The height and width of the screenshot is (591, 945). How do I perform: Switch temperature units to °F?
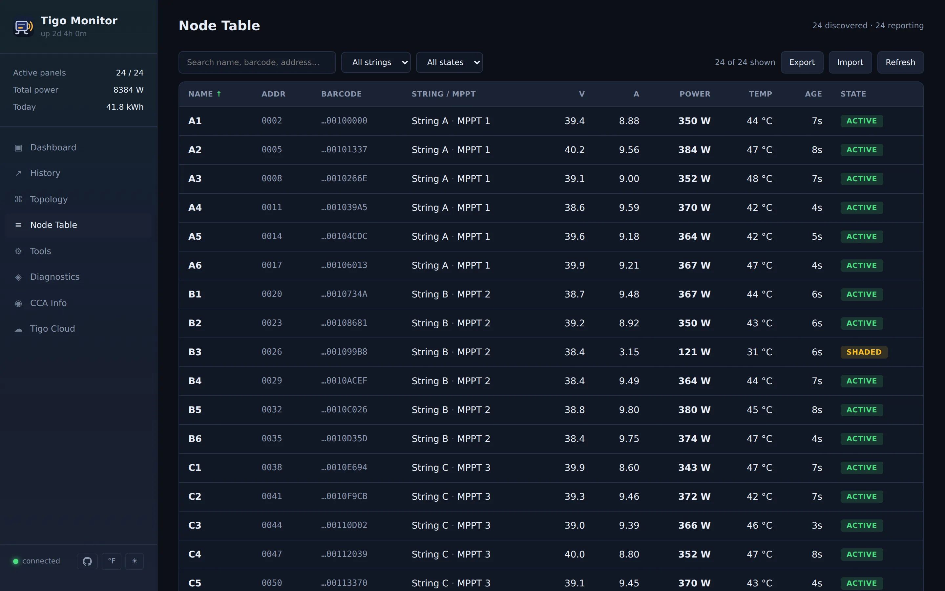point(112,561)
